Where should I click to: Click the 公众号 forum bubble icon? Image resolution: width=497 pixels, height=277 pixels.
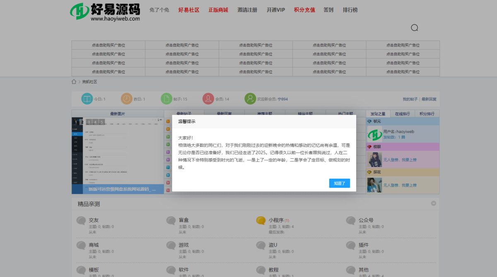(x=351, y=221)
